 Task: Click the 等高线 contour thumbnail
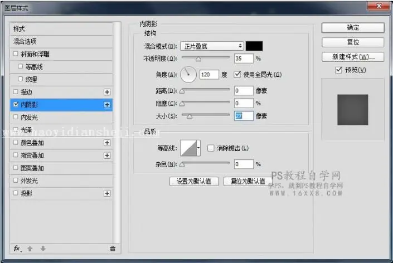188,148
